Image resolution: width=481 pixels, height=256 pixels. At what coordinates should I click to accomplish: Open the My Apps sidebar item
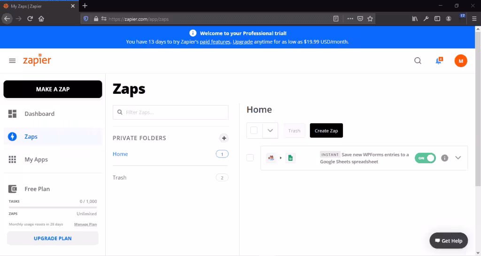53,159
